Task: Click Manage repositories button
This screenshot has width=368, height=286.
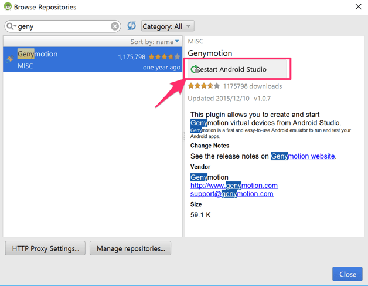Action: coord(130,248)
